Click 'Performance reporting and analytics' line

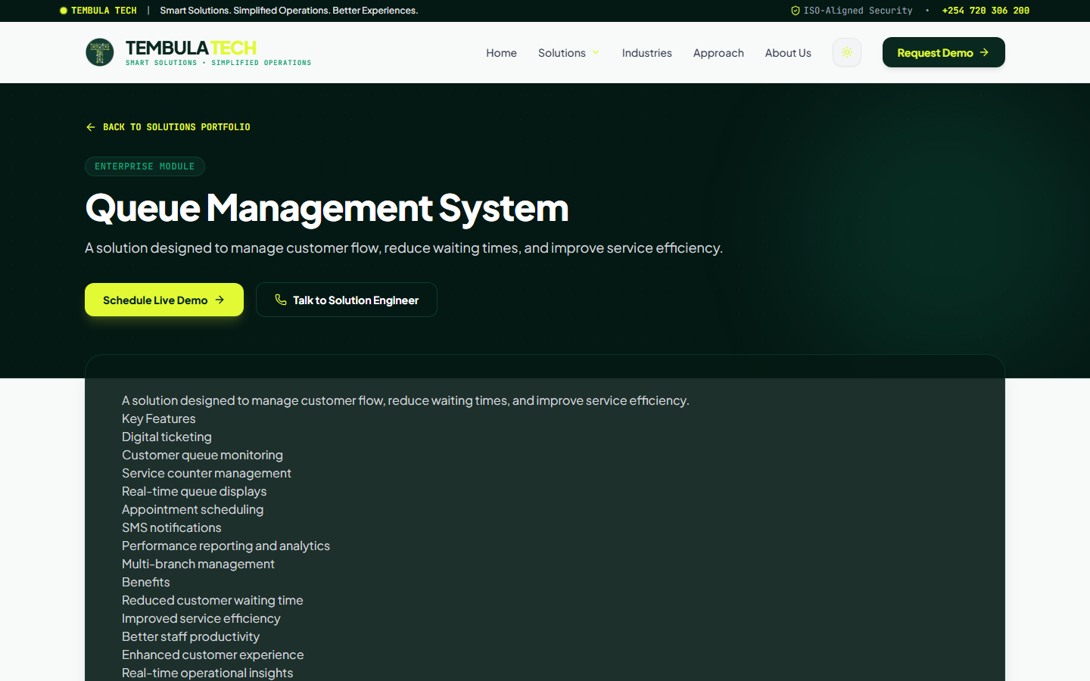226,546
